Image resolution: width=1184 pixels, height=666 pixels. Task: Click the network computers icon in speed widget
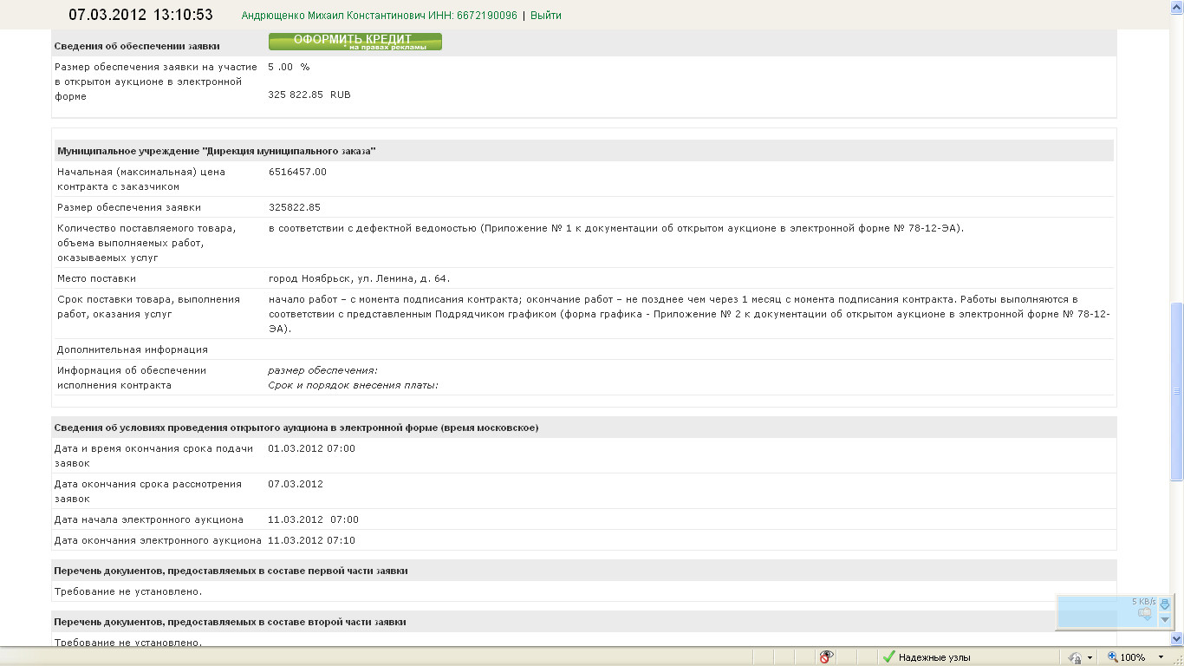1144,614
